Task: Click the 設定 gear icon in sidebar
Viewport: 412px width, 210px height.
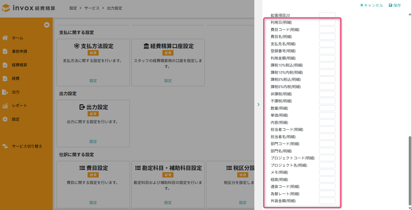Action: [x=5, y=119]
